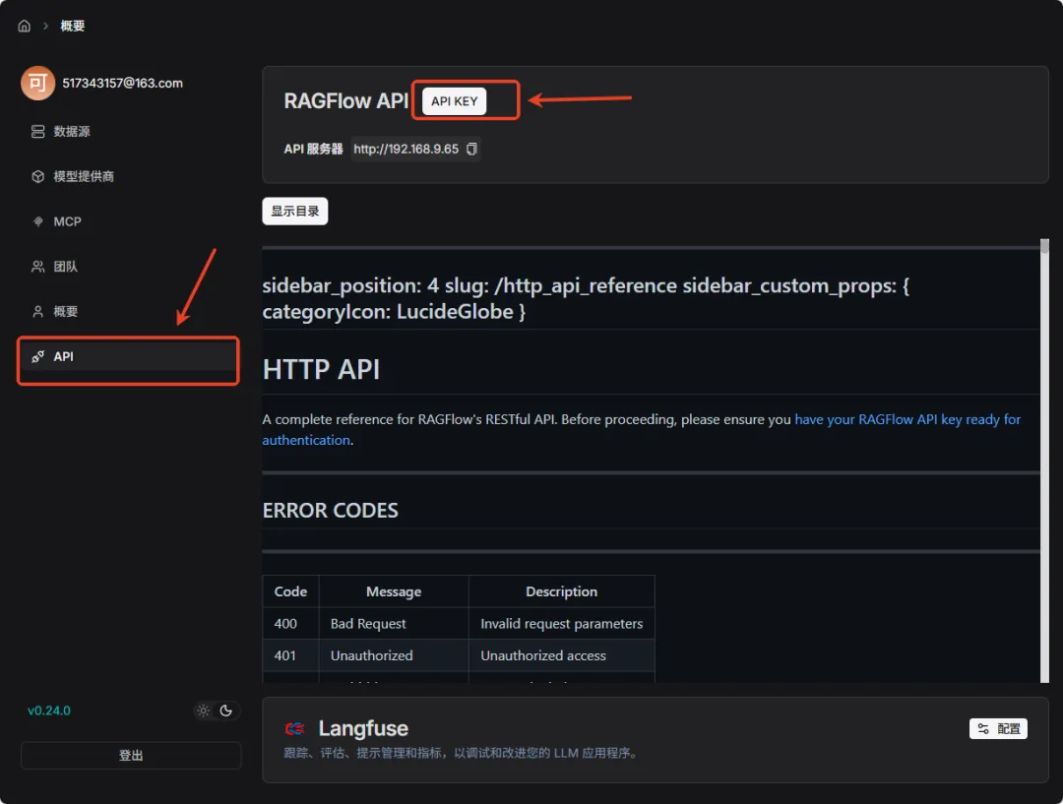Select the API sidebar item

129,356
